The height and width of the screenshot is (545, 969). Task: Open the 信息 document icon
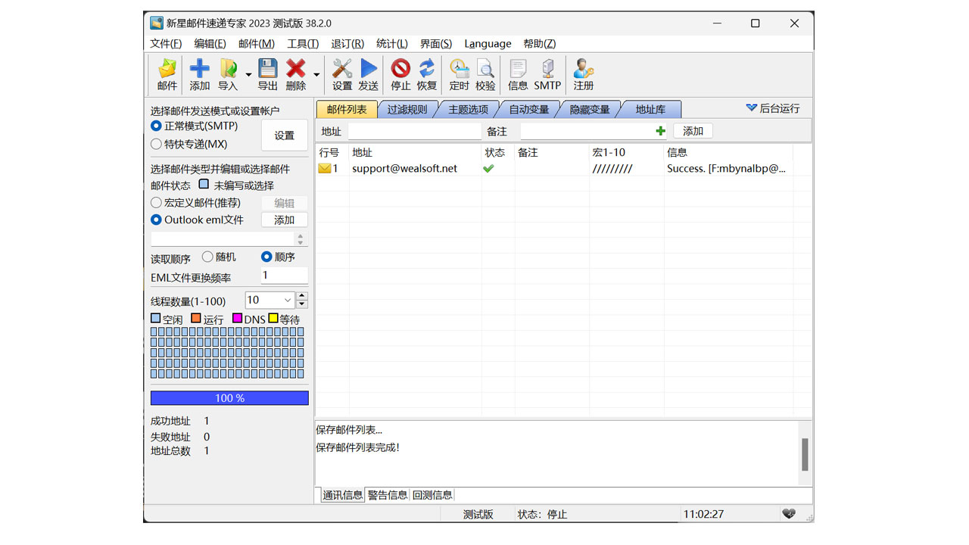click(x=518, y=75)
